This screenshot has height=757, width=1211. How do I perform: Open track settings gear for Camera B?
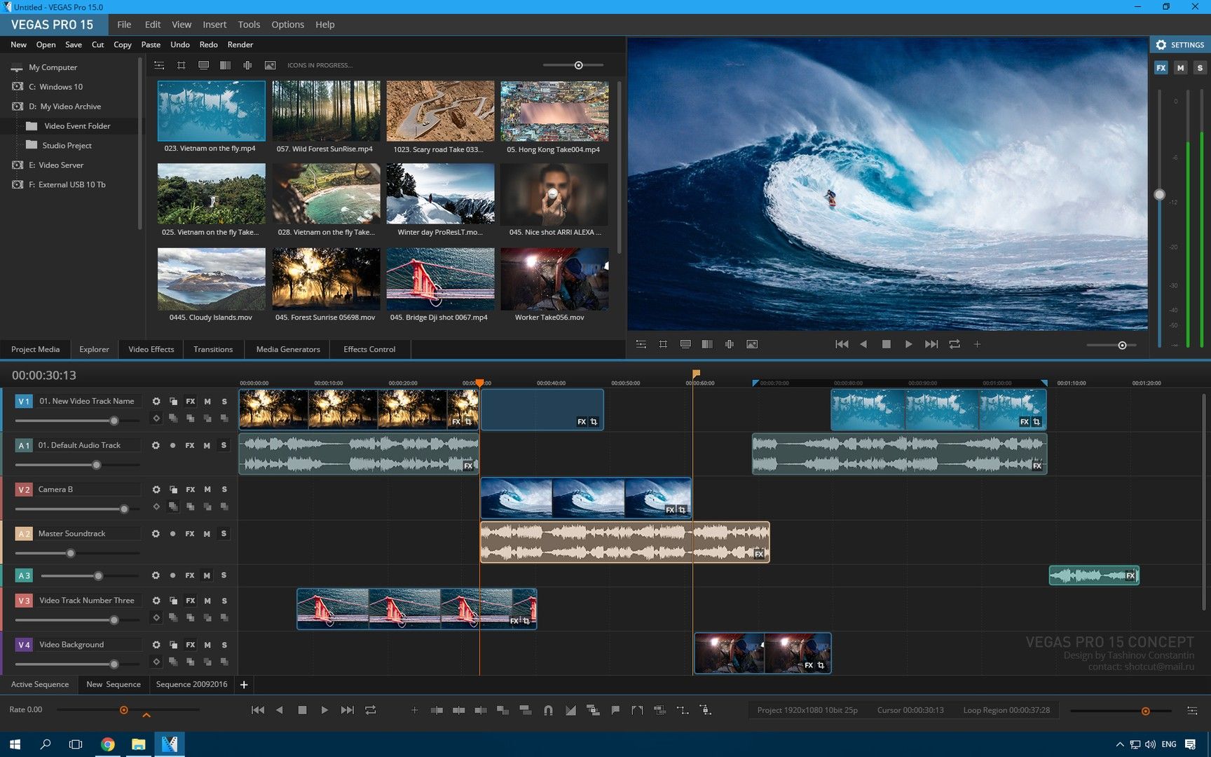[x=156, y=489]
